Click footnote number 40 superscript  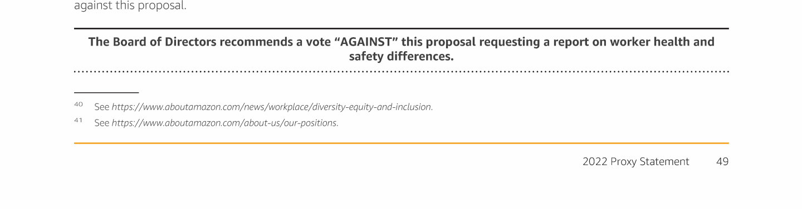[x=78, y=104]
